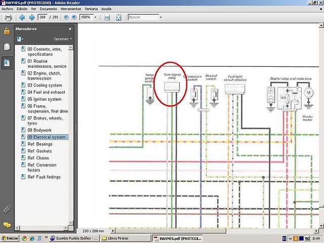Screen dimensions: 324x243
Task: Open the Documento menu
Action: (x=49, y=9)
